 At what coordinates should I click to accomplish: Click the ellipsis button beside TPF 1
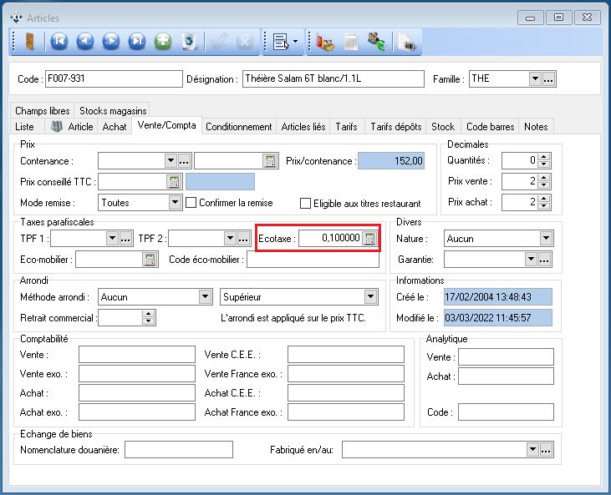(x=125, y=239)
